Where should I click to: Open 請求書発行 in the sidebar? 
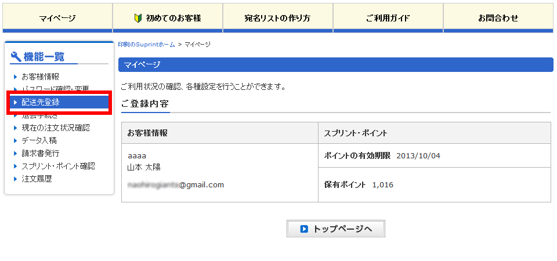pyautogui.click(x=40, y=153)
